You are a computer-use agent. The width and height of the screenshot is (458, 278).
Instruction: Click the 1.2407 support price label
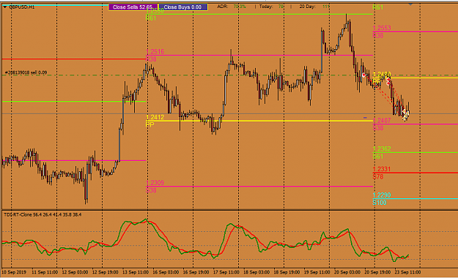pos(382,121)
